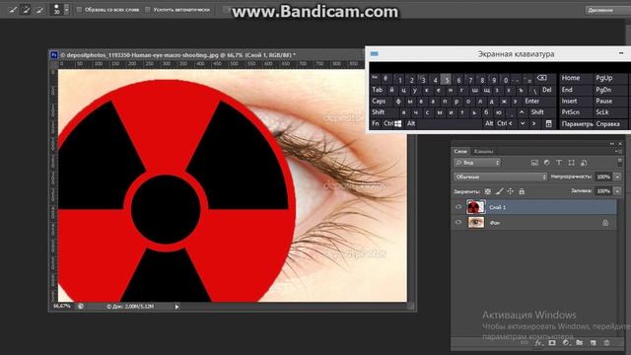Select the subtract-from-selection brush icon
This screenshot has width=631, height=355.
tap(39, 9)
